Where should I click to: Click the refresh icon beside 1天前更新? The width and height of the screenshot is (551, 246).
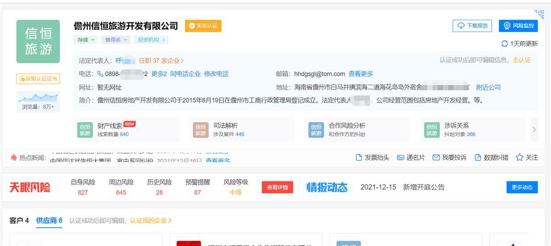[x=505, y=44]
